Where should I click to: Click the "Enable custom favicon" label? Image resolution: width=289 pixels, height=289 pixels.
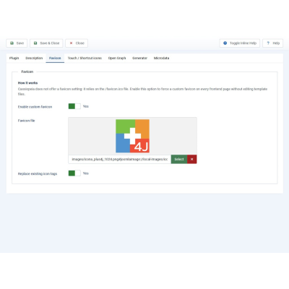[35, 107]
